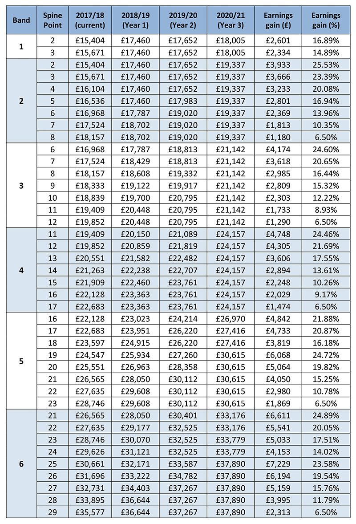Click the Earnings gain (£) header

click(278, 20)
